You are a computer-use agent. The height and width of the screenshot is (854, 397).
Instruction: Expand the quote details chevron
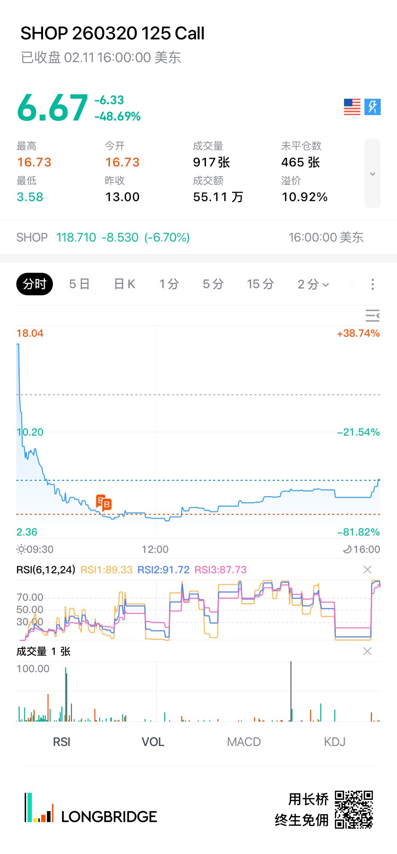(372, 173)
